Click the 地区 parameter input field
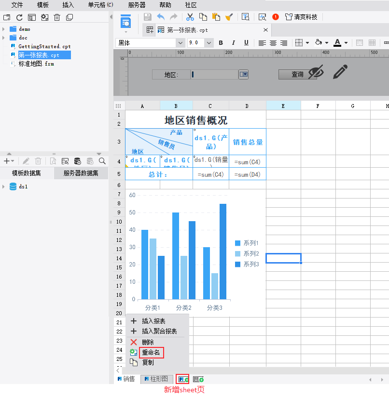The image size is (389, 398). point(215,74)
